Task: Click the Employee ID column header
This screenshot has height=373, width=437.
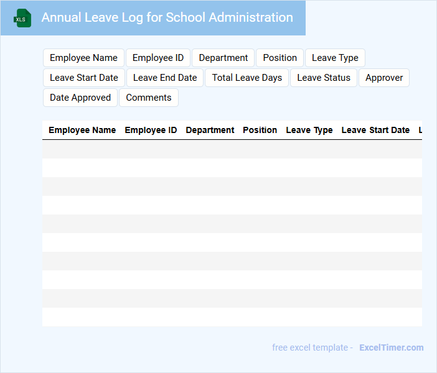Action: tap(151, 130)
